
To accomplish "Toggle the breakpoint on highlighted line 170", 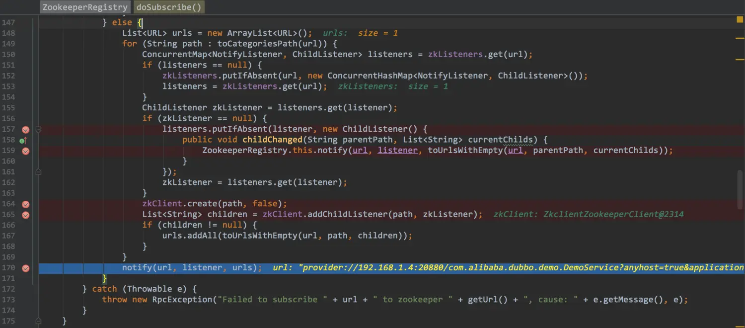I will click(26, 268).
